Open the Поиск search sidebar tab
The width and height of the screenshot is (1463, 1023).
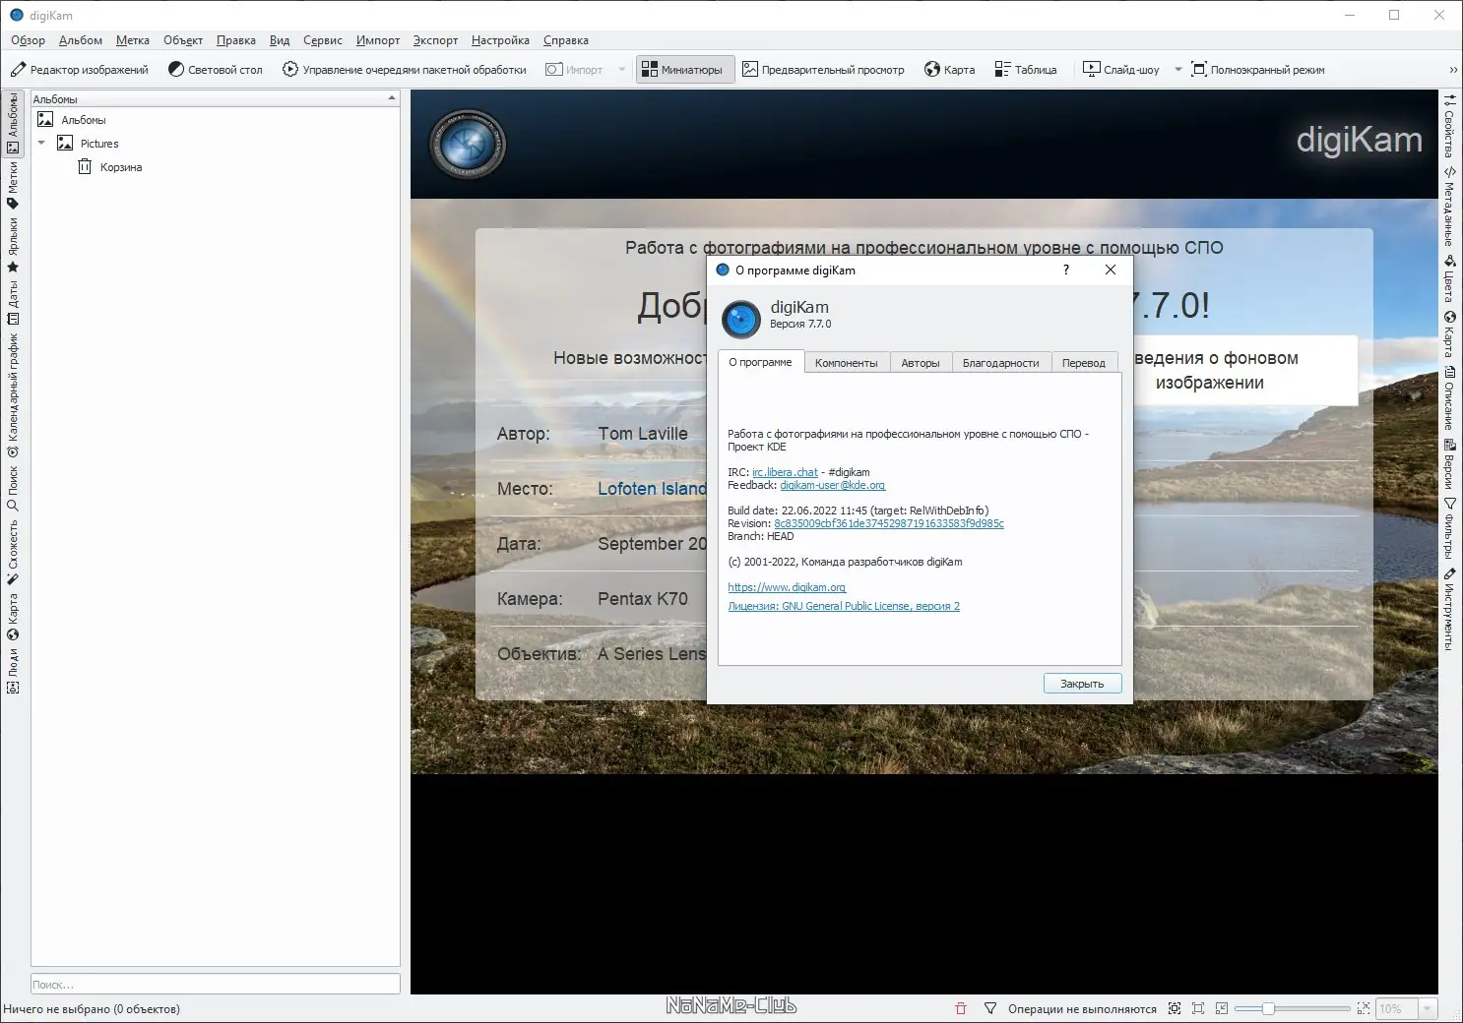click(x=13, y=489)
